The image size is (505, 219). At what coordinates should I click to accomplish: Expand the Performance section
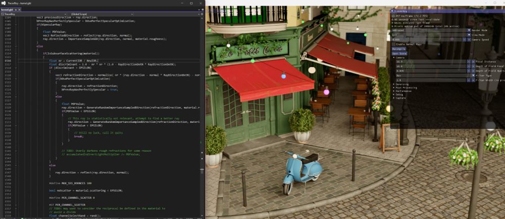393,91
